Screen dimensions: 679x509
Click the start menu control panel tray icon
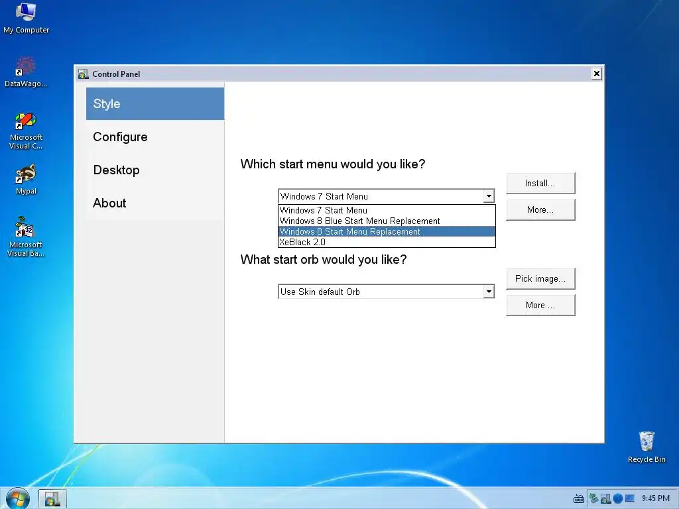point(606,498)
